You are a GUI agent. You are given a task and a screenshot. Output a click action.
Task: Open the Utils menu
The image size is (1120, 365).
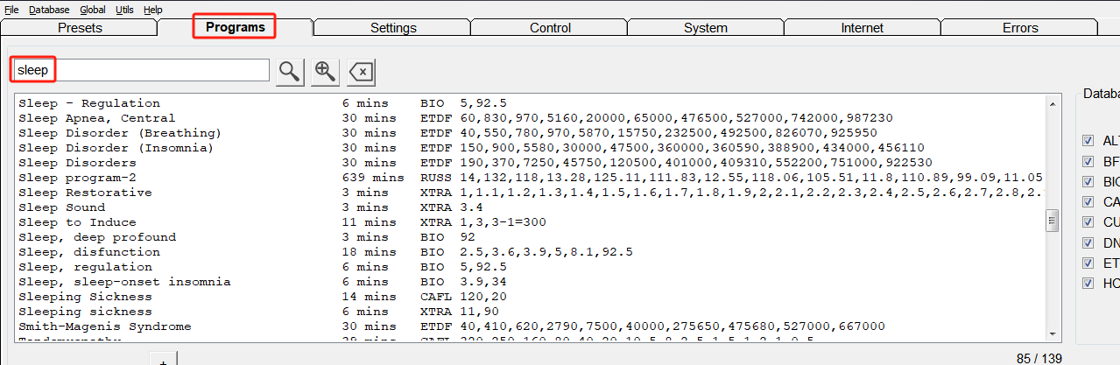pos(124,10)
